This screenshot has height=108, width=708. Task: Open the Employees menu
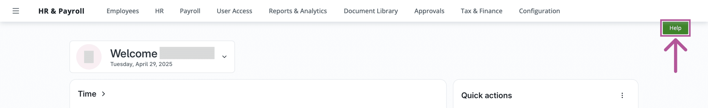coord(123,11)
